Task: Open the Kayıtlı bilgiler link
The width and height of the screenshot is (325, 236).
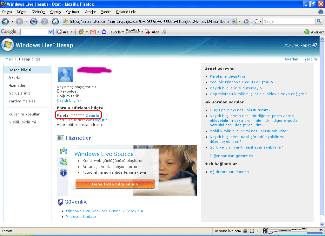Action: [69, 101]
